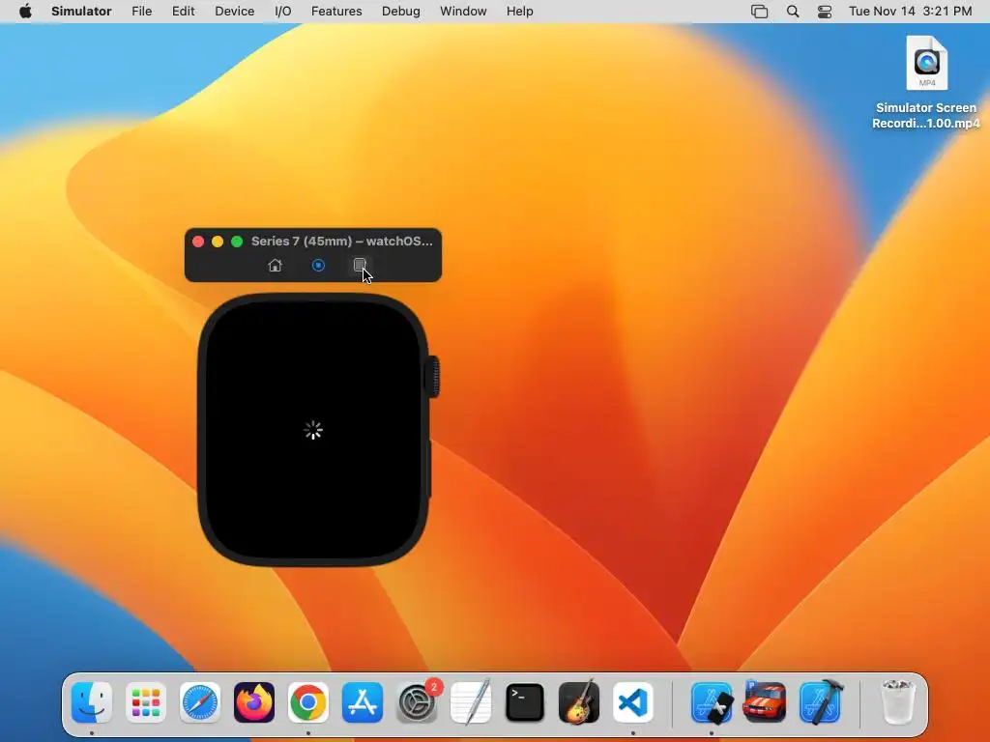Open System Settings from the Dock
This screenshot has width=990, height=742.
[417, 702]
